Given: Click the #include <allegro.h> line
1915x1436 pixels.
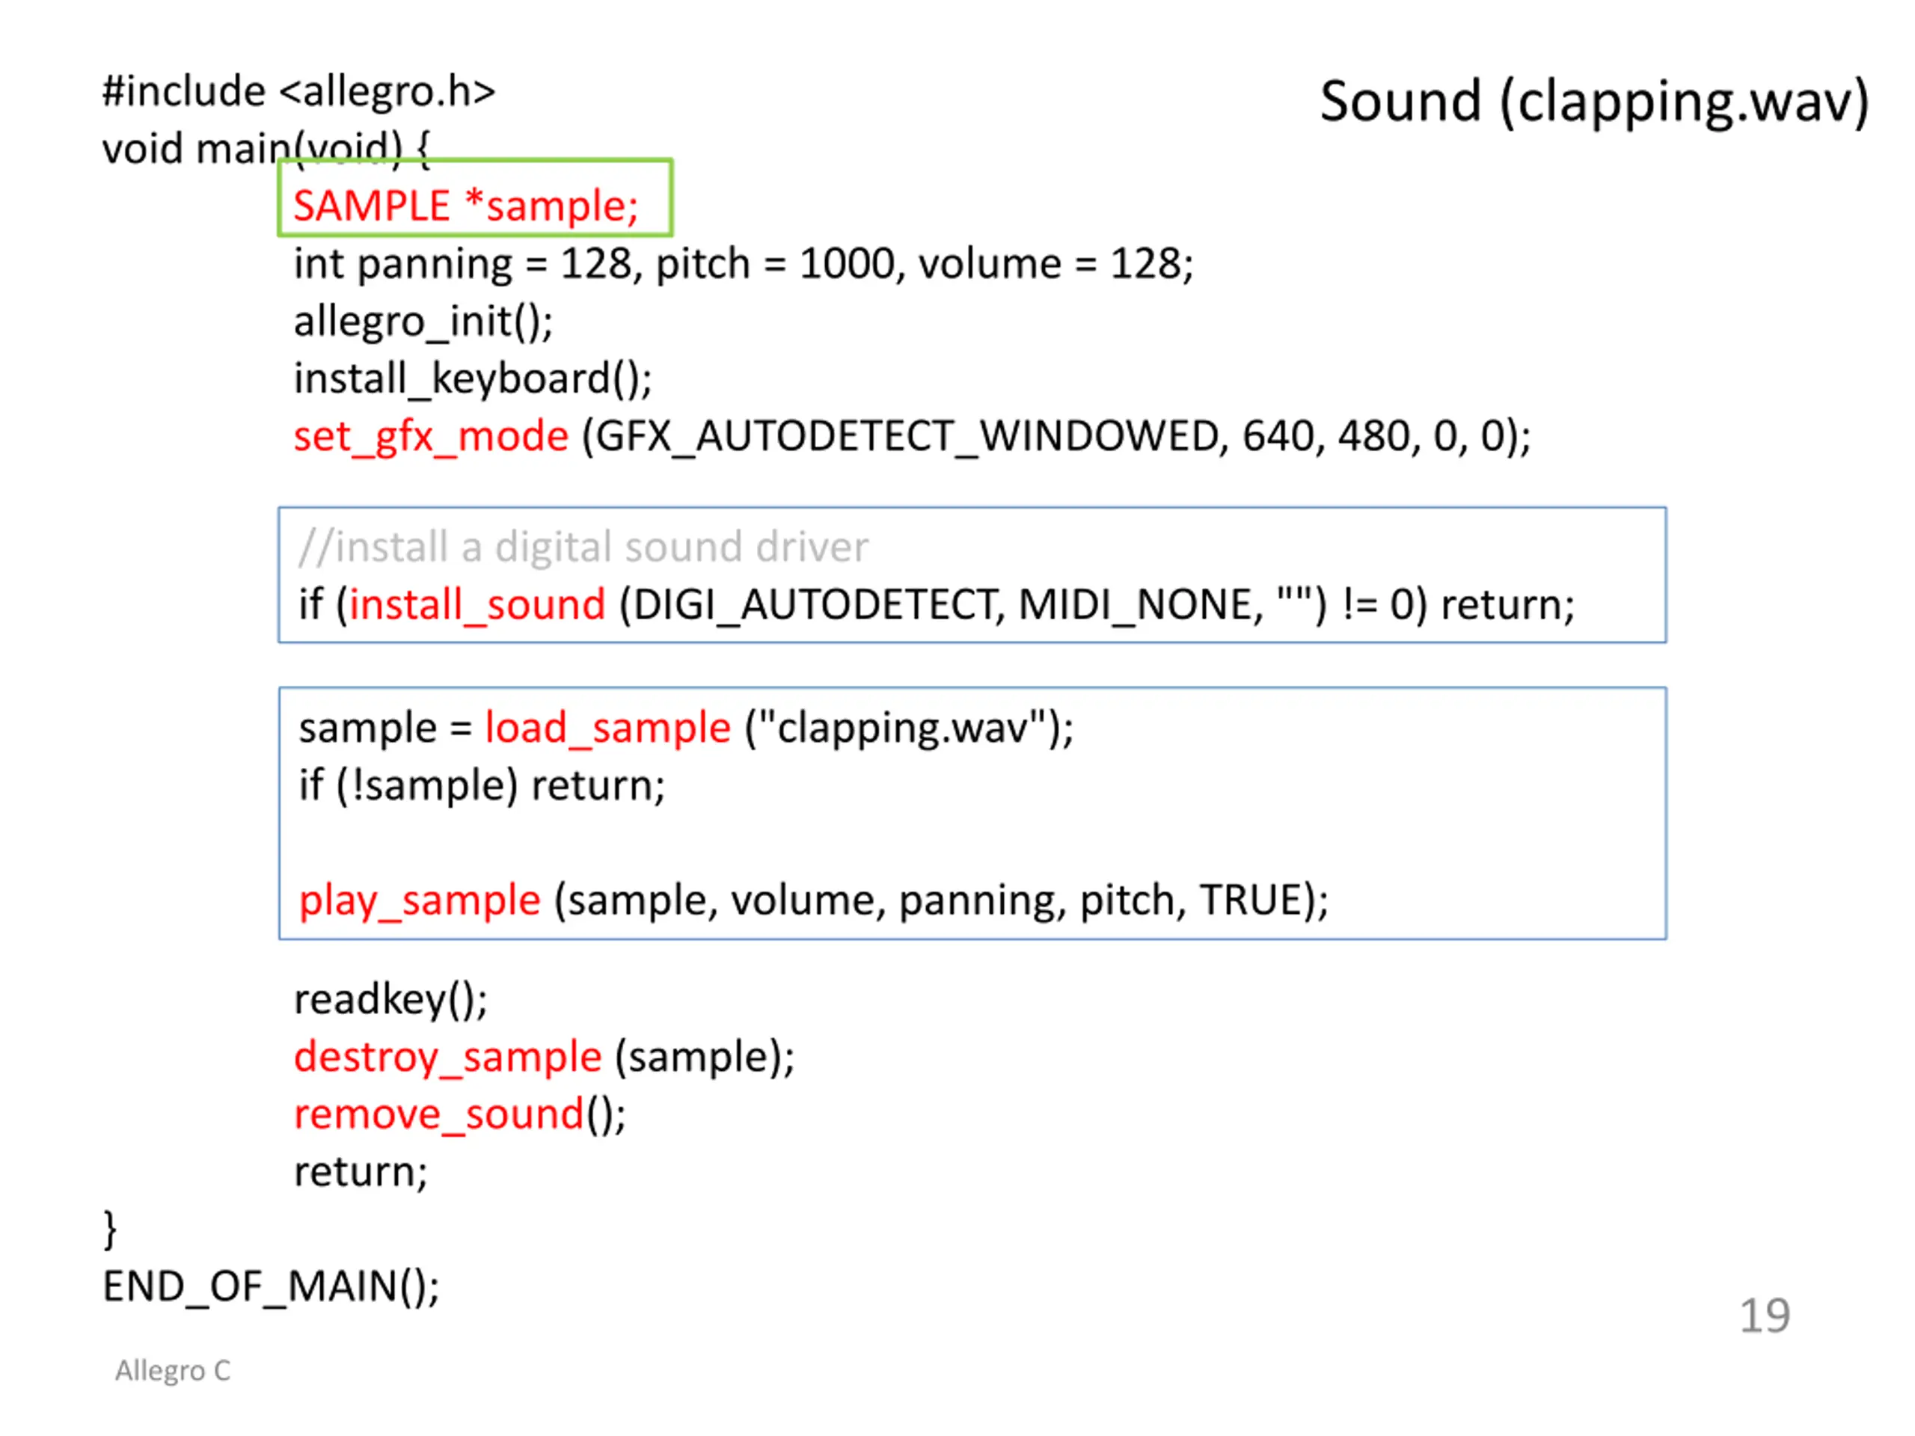Looking at the screenshot, I should (298, 92).
